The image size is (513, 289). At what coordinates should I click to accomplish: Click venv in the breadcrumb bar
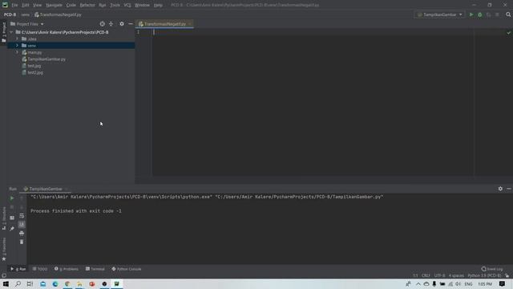25,14
